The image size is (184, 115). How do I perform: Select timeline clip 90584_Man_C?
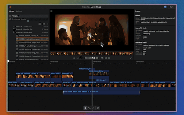pos(67,76)
